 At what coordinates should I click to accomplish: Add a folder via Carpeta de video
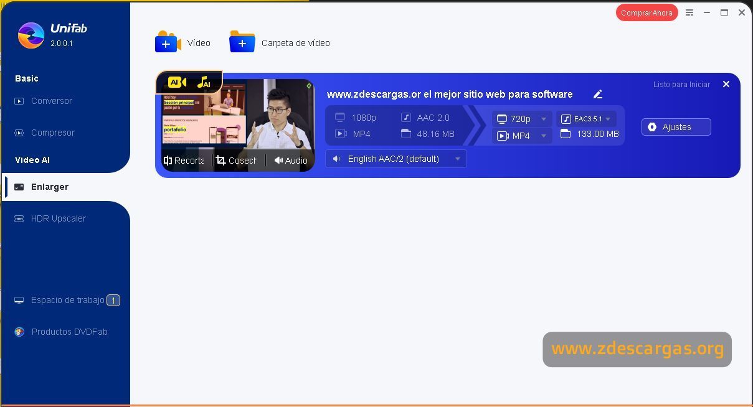coord(280,42)
